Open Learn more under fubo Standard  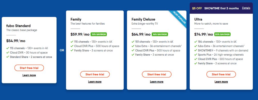click(x=29, y=75)
